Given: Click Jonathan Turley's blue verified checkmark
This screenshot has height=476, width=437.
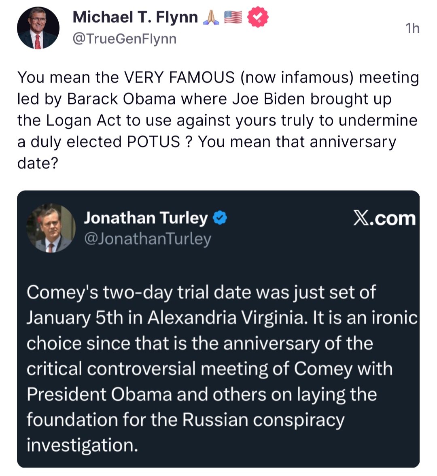Looking at the screenshot, I should (220, 218).
